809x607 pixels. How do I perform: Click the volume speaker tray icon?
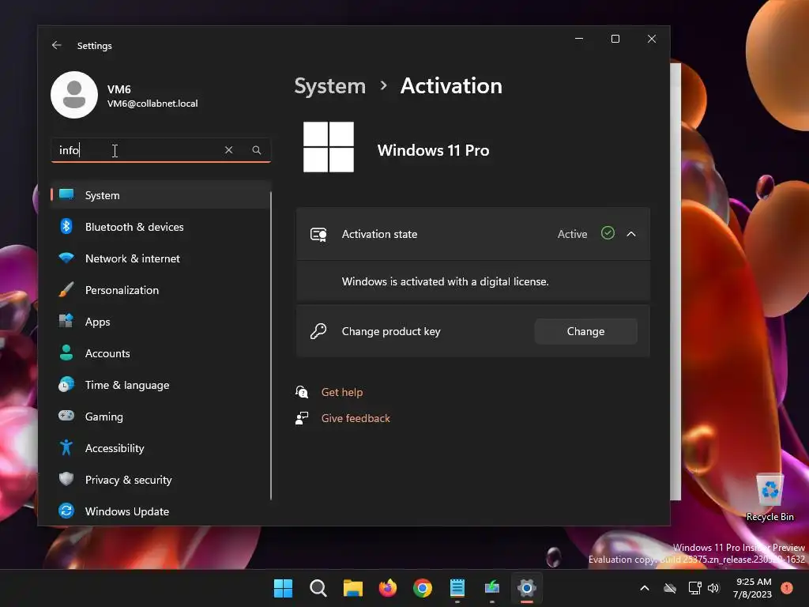coord(713,588)
